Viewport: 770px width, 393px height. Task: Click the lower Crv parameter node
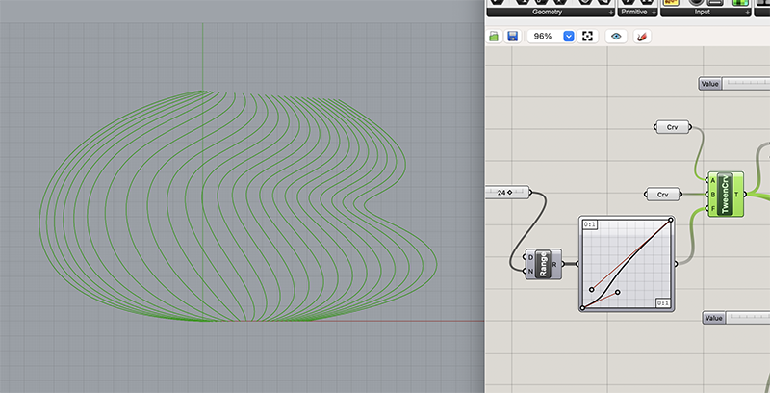[x=662, y=195]
